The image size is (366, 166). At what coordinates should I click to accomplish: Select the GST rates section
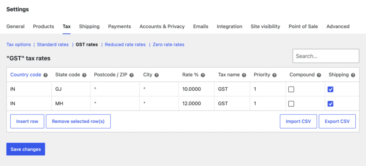point(86,44)
